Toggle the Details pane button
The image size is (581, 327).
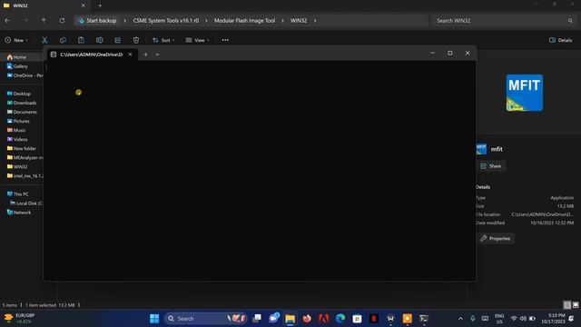tap(561, 40)
